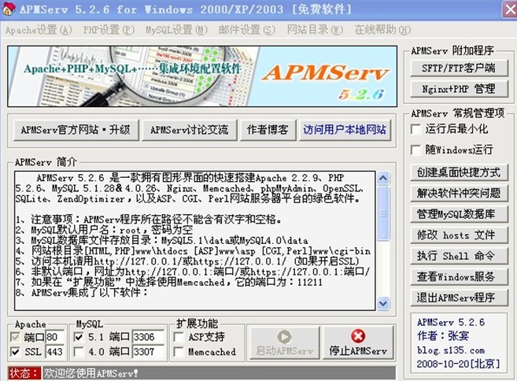Screen dimensions: 517x381
Task: Enable Memcached extension checkbox
Action: pos(179,352)
